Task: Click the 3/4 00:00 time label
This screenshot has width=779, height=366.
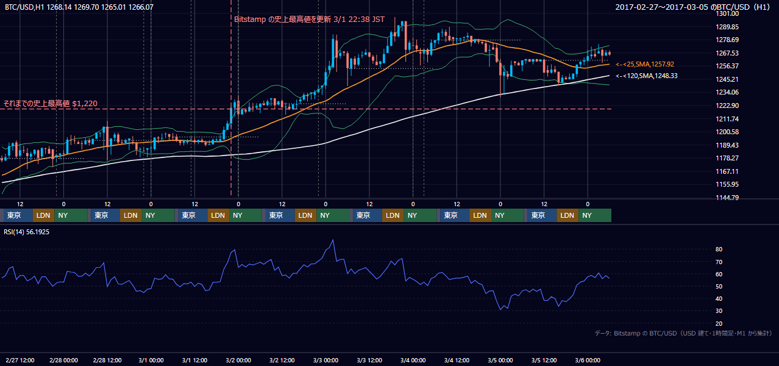Action: click(x=413, y=360)
